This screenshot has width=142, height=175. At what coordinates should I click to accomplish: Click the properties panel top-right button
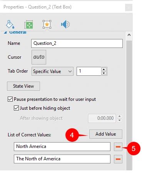[129, 7]
